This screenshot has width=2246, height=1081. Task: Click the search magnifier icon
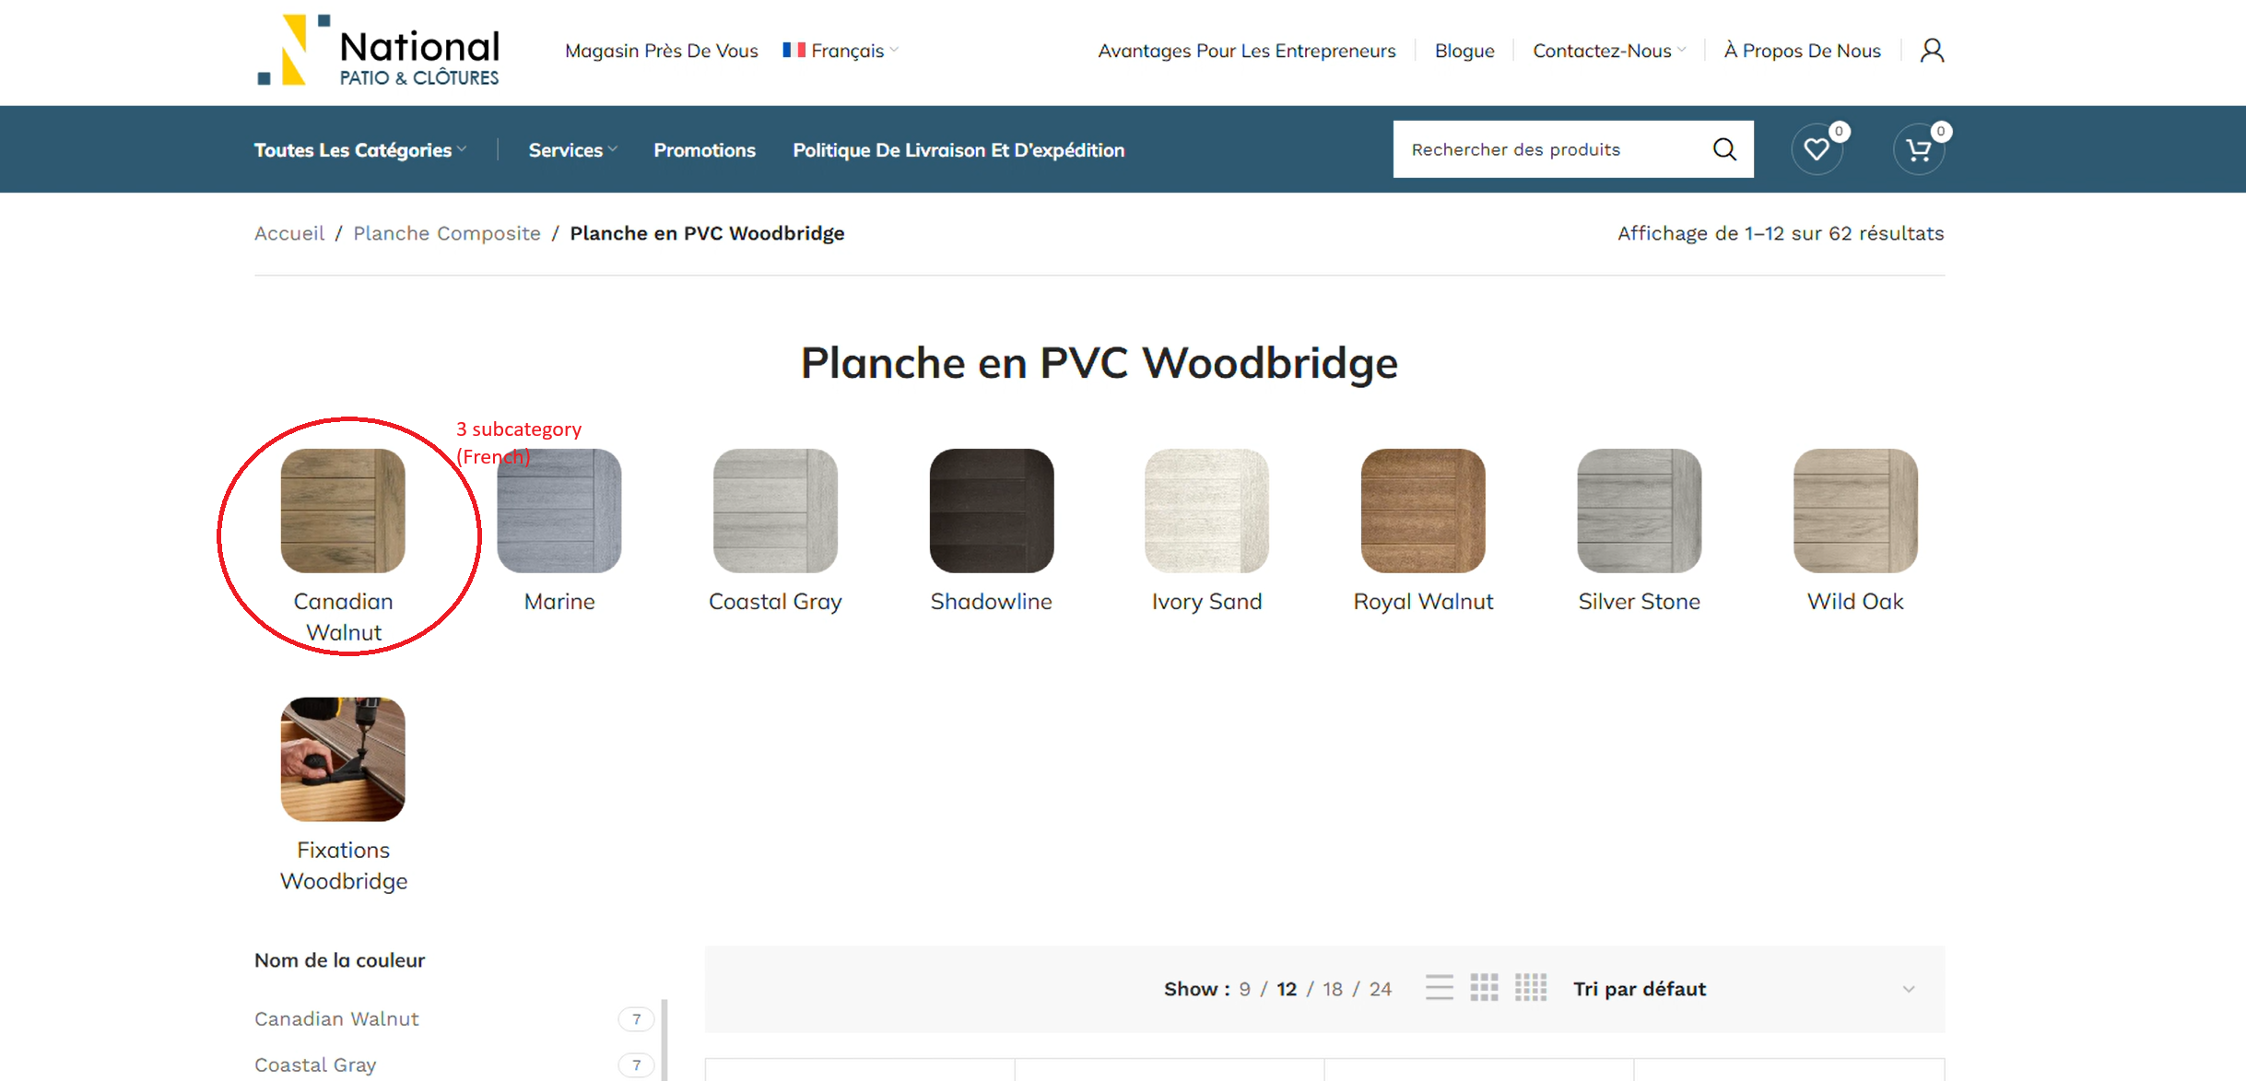[1724, 149]
